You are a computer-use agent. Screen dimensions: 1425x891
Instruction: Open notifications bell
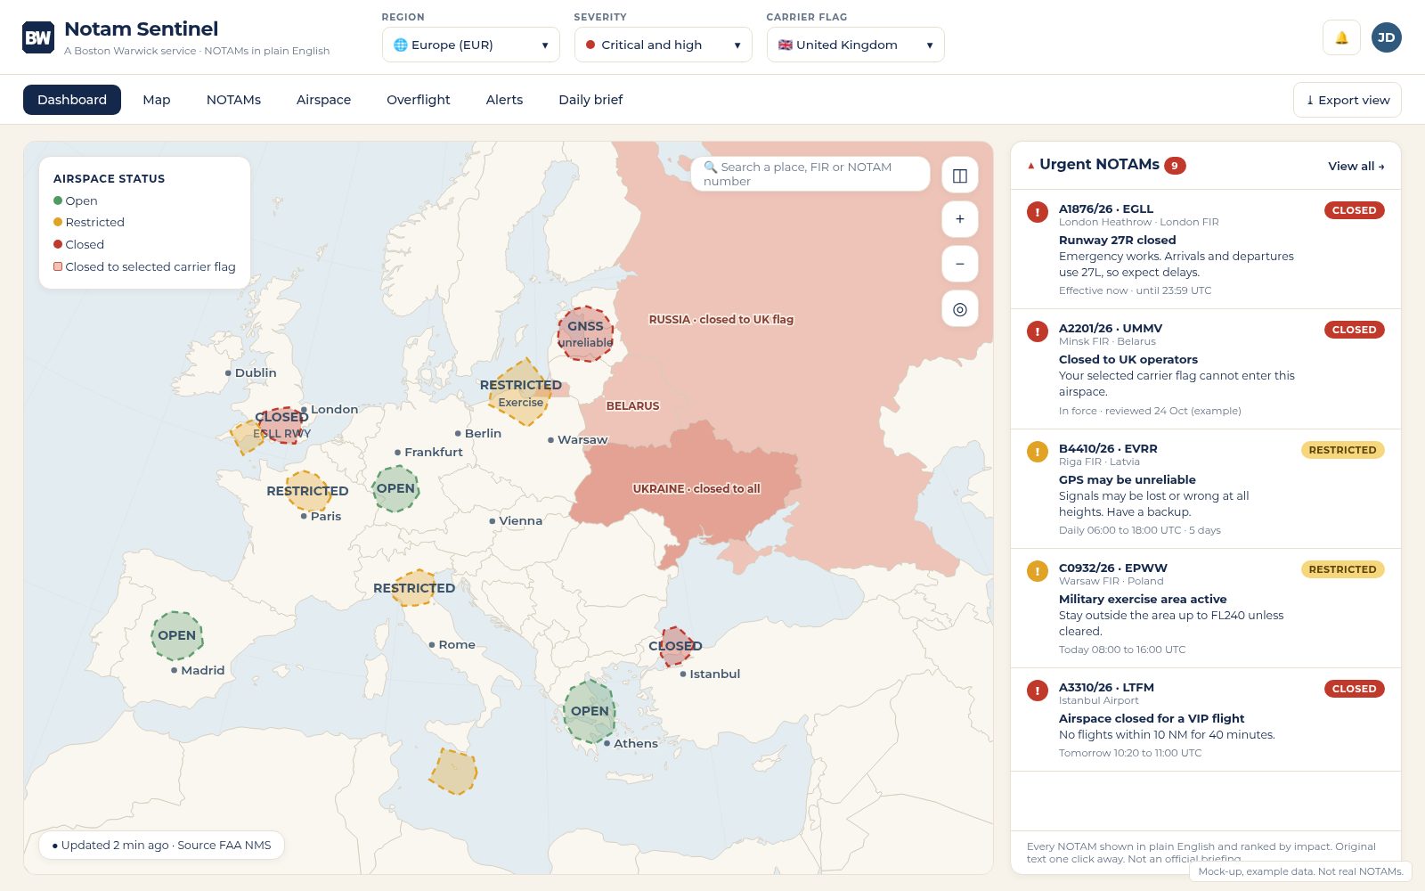point(1341,37)
